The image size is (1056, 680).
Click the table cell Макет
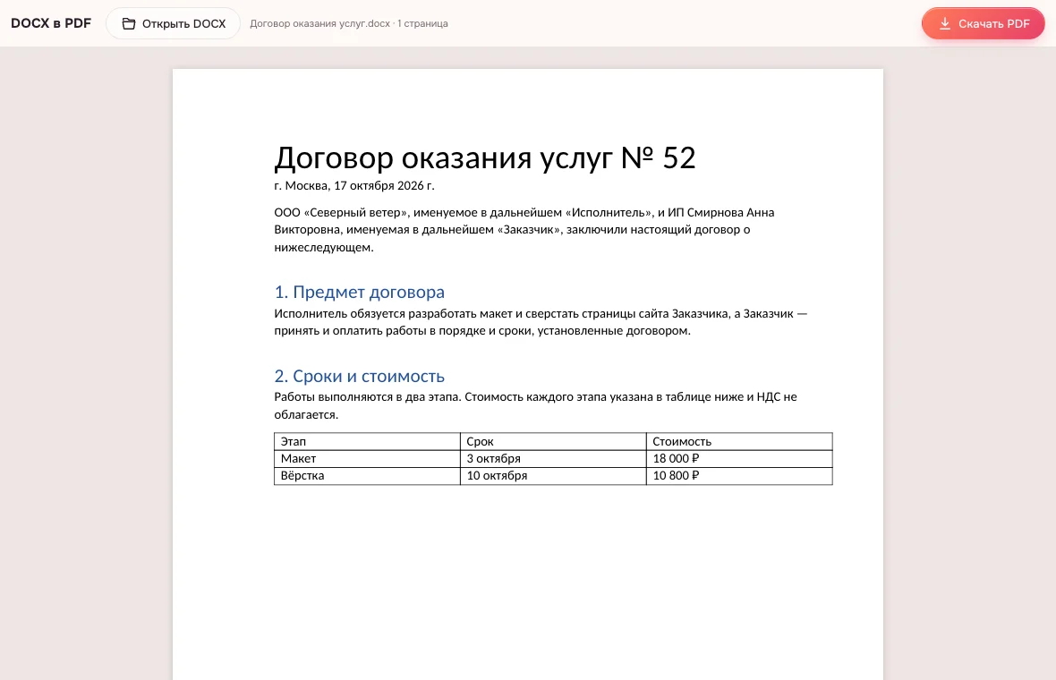(367, 458)
